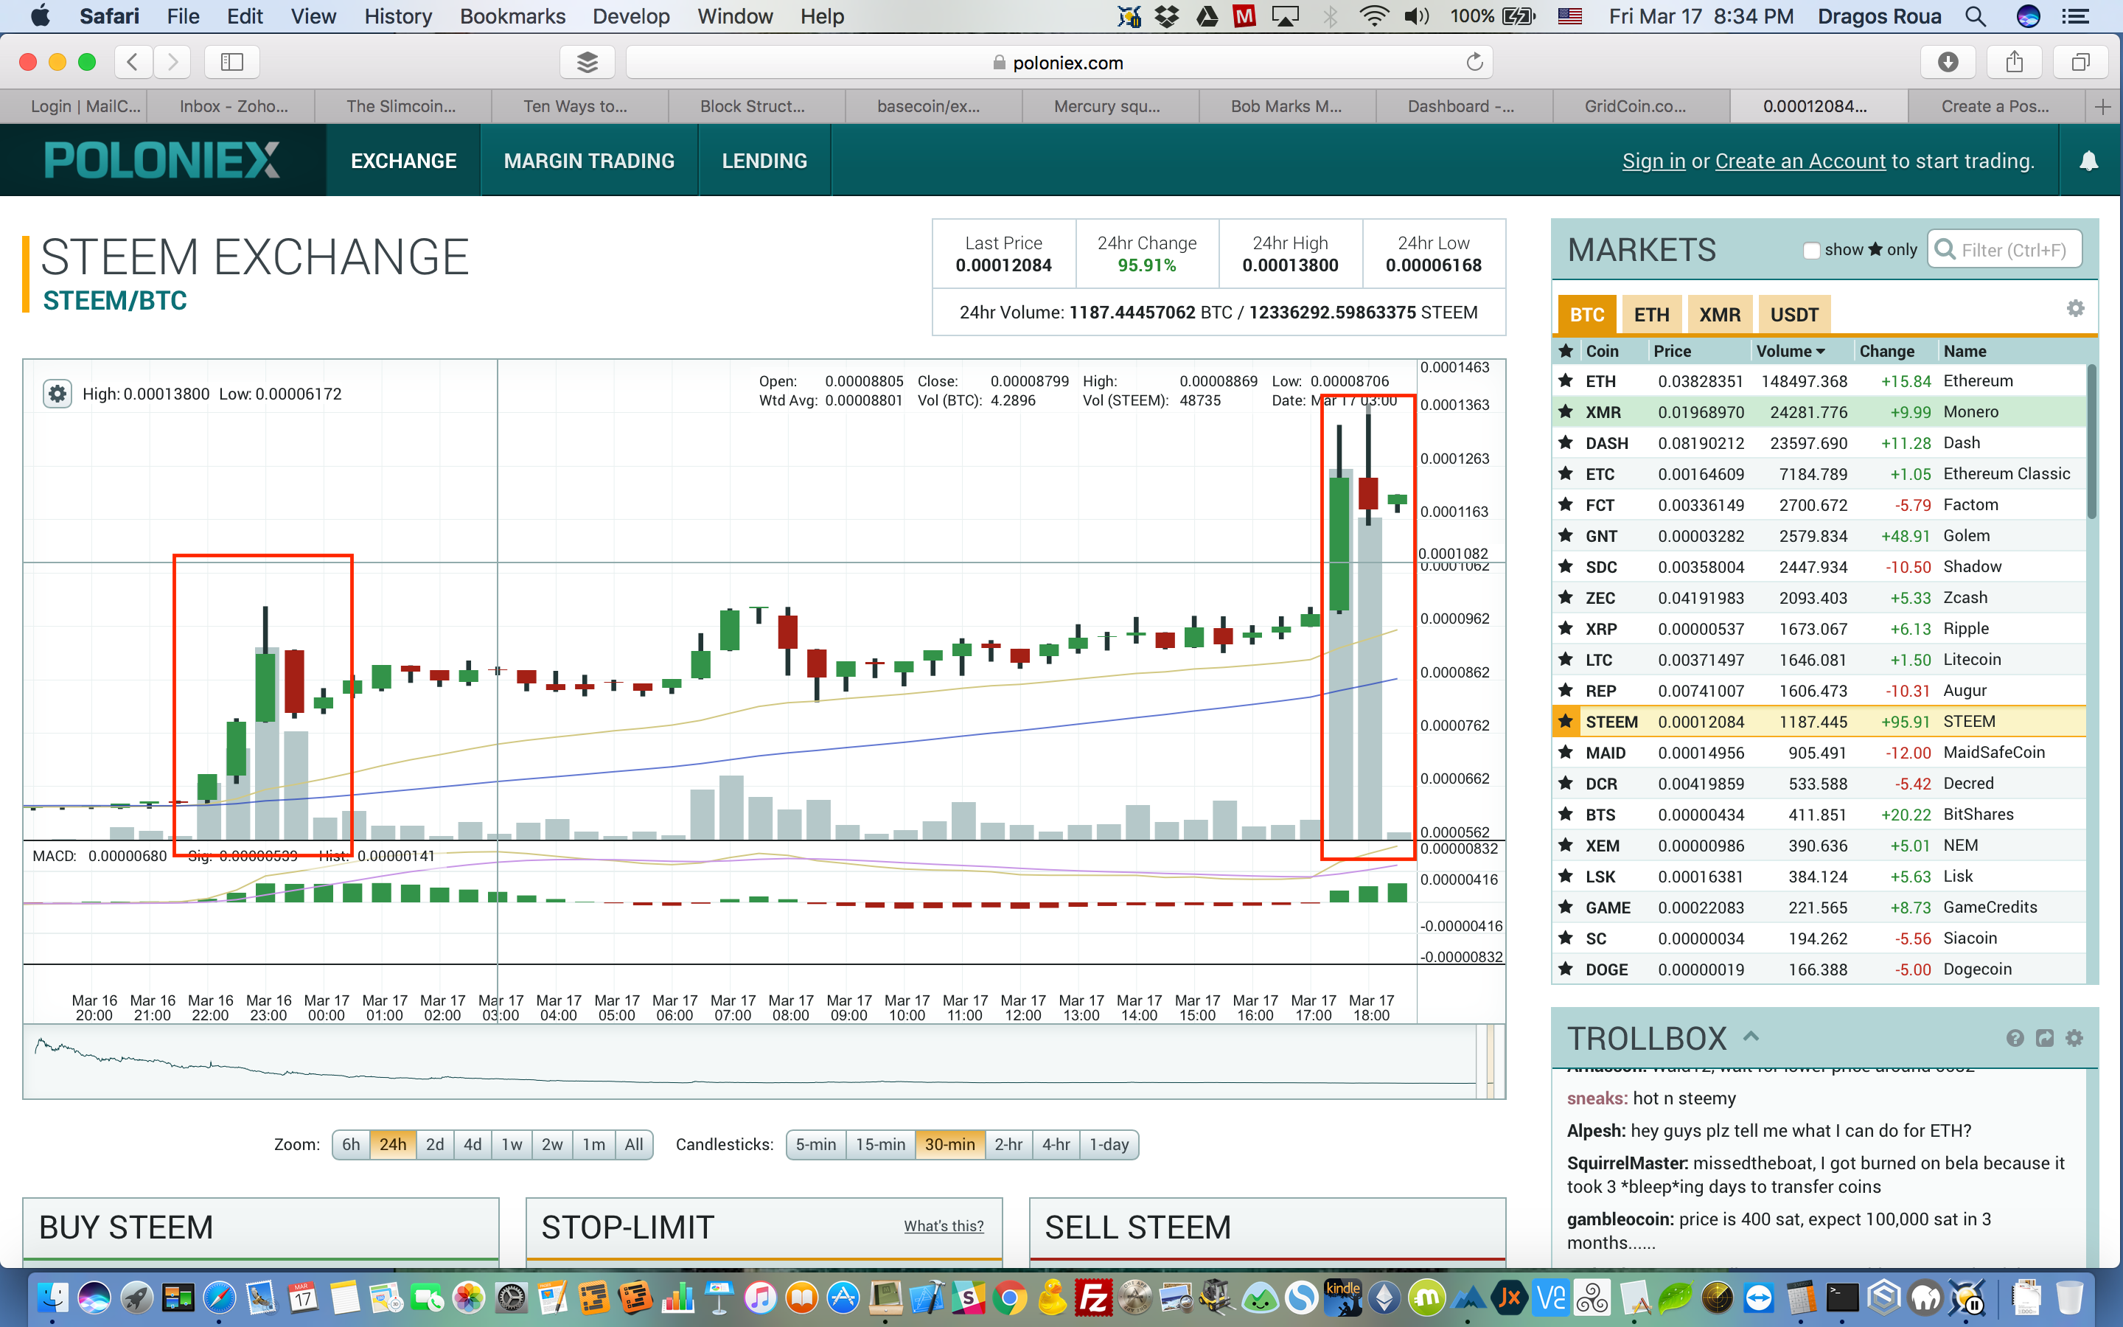Click chart range navigator strip
2123x1327 pixels.
754,1062
